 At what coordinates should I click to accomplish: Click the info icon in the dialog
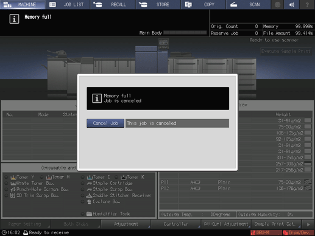click(97, 99)
